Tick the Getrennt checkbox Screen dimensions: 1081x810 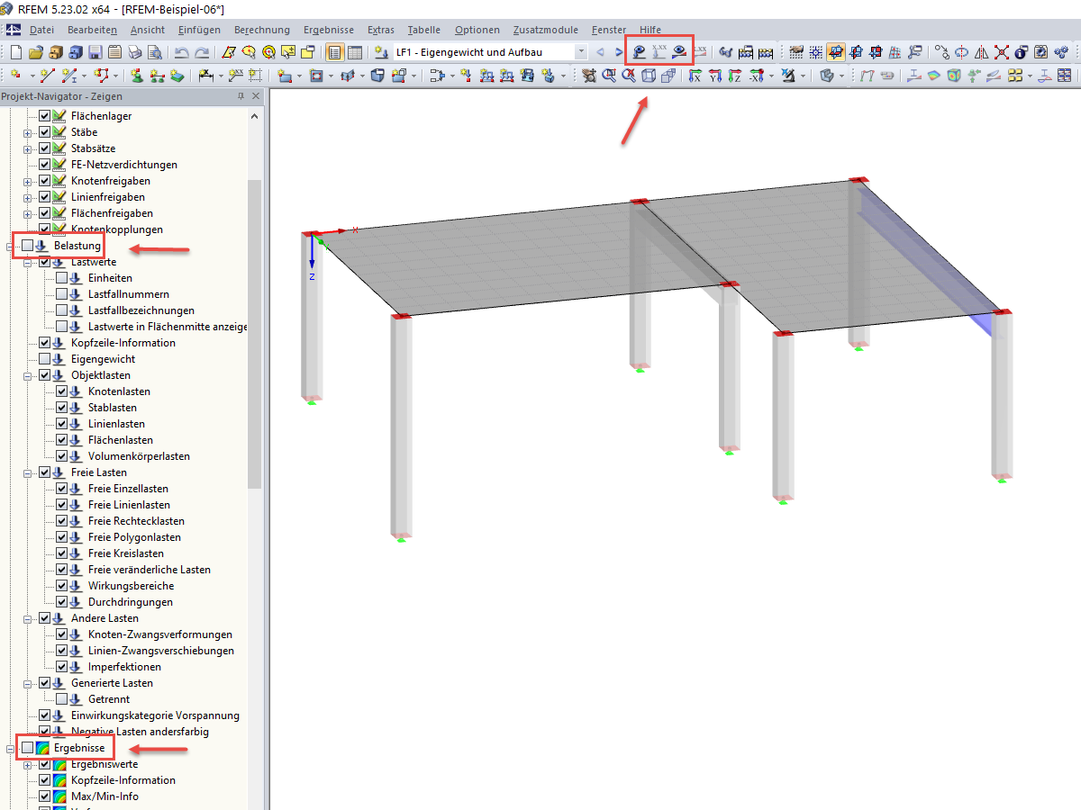[61, 699]
